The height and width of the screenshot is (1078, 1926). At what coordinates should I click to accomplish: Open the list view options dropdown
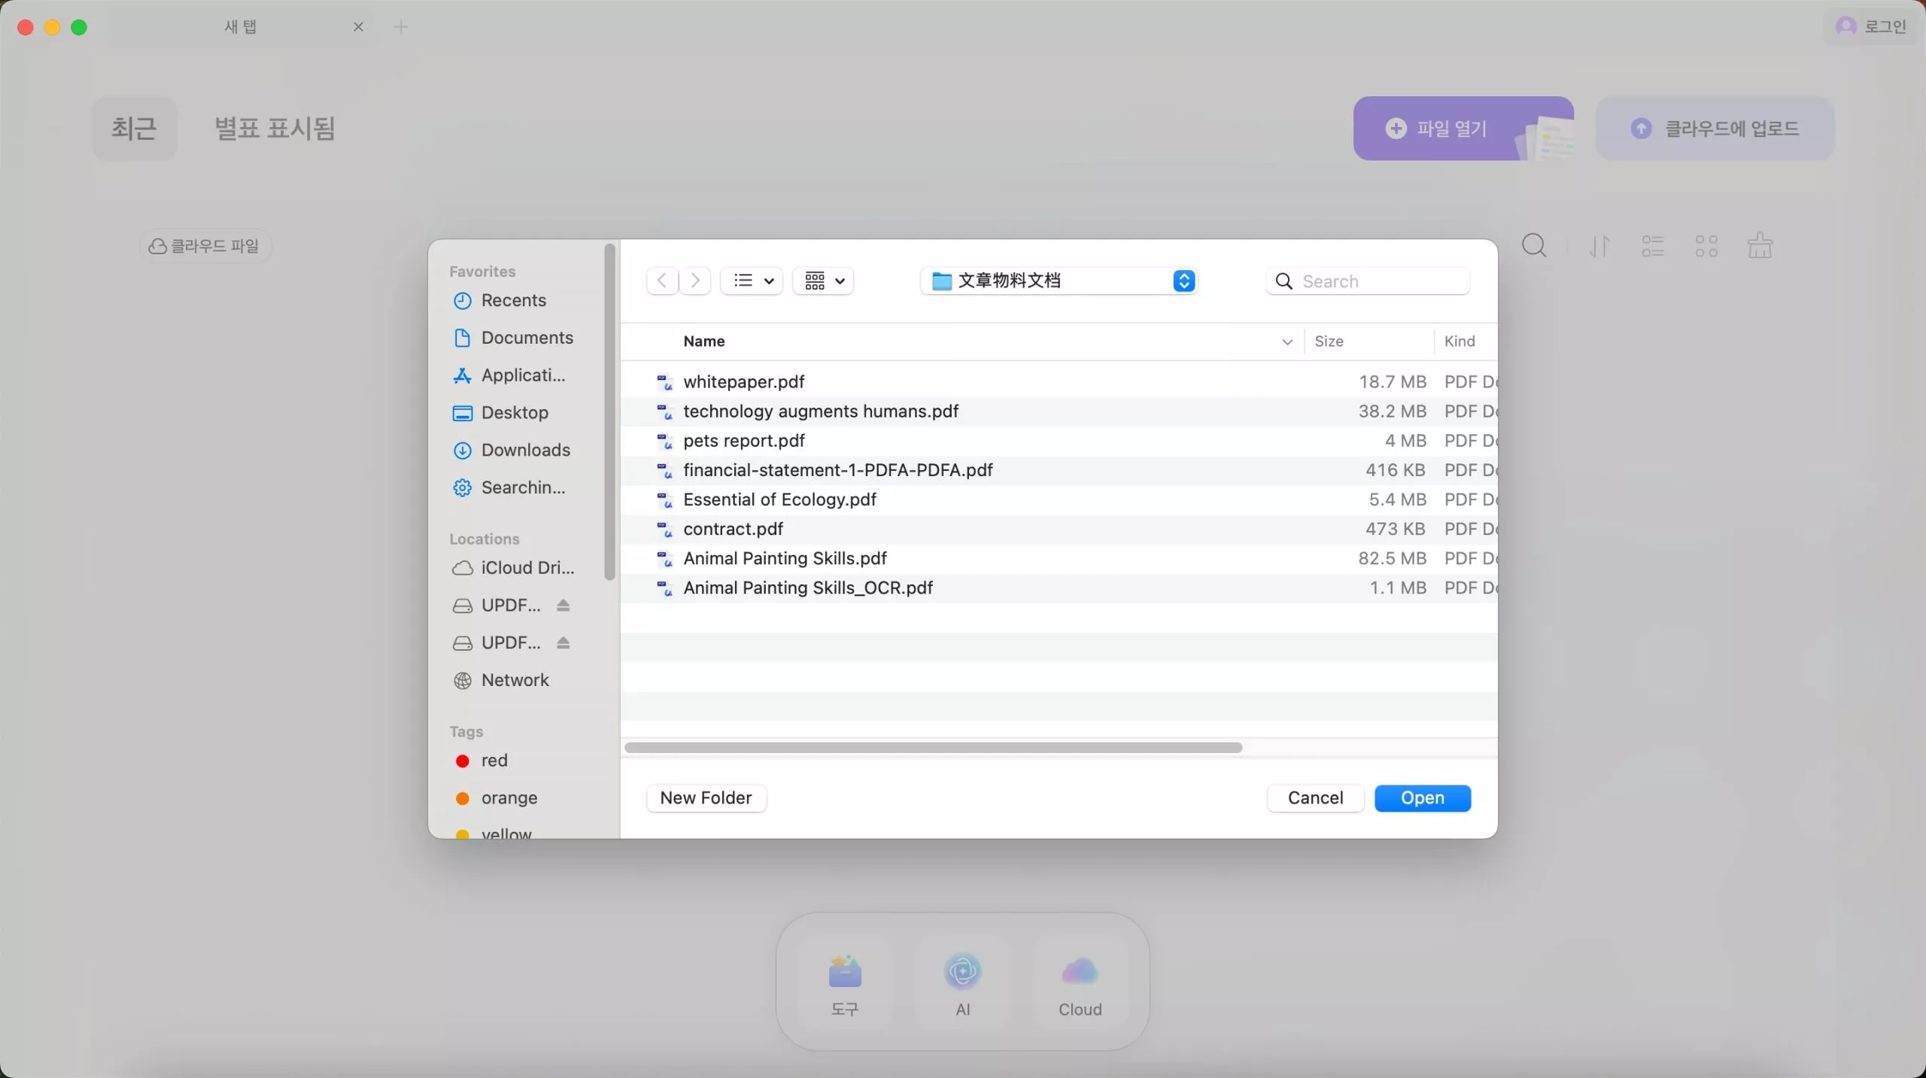coord(752,281)
